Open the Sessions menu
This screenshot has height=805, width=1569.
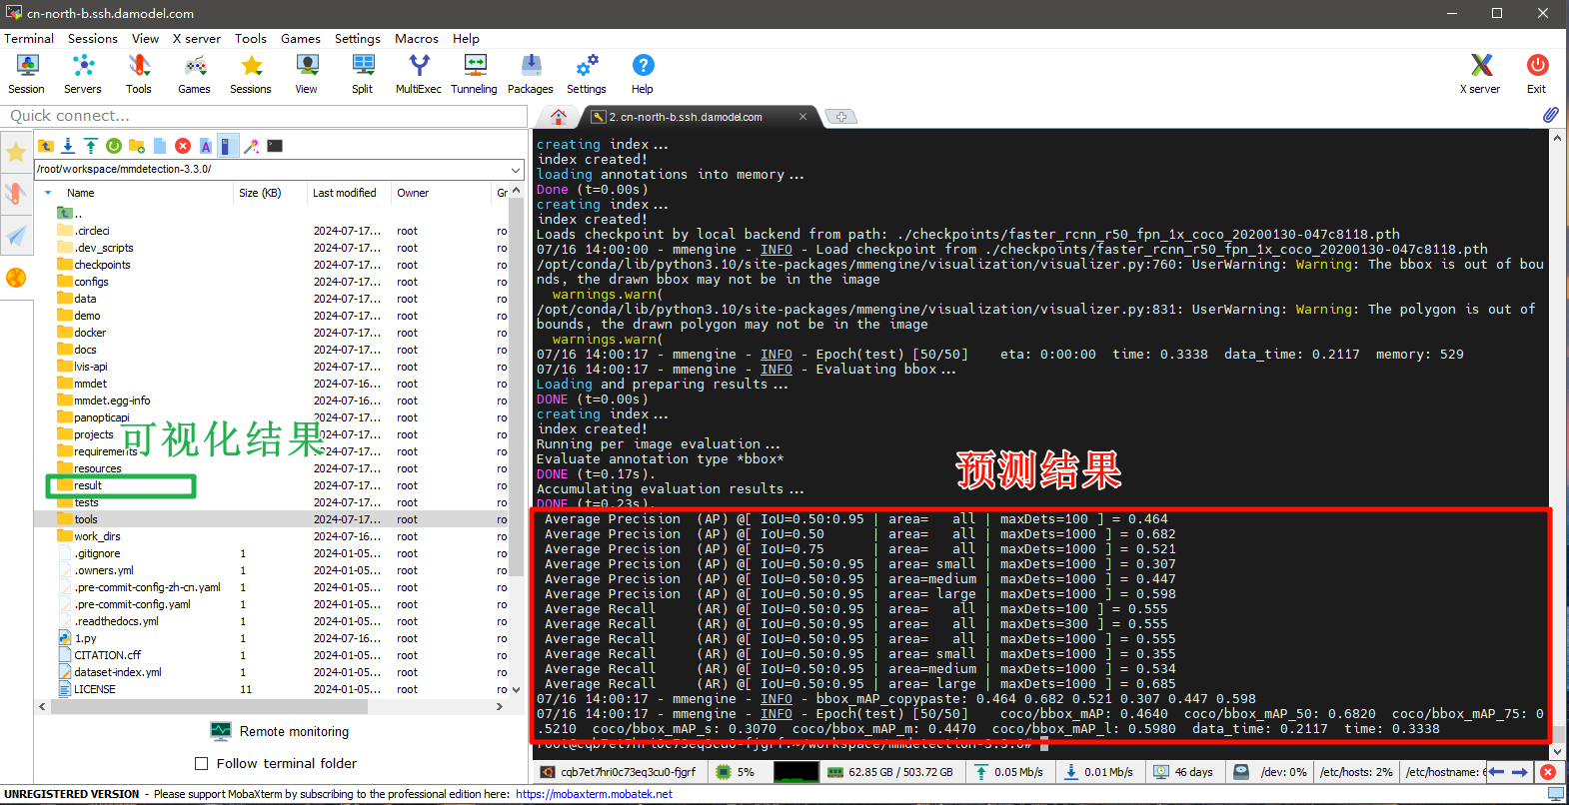pos(93,38)
